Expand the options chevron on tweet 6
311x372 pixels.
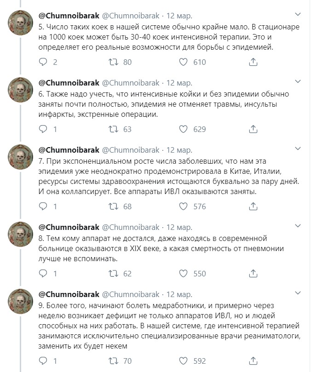click(298, 81)
